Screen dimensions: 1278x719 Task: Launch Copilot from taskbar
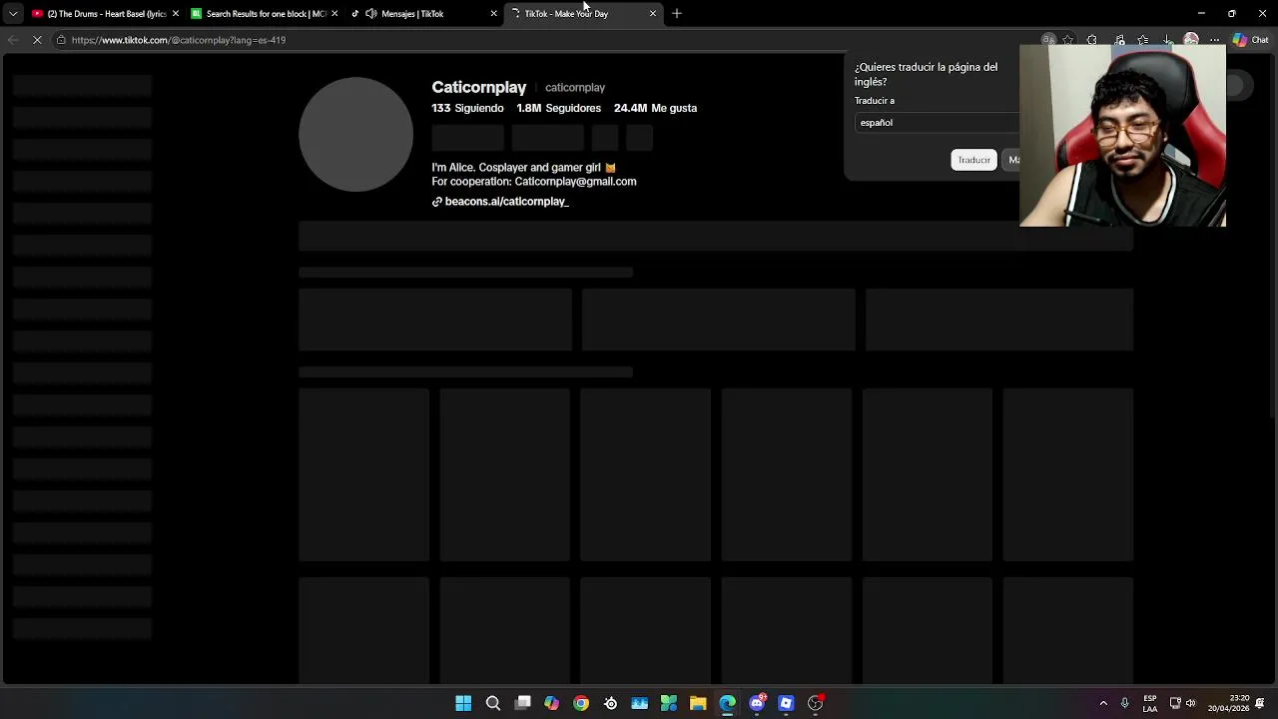pyautogui.click(x=551, y=703)
